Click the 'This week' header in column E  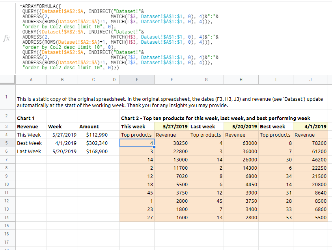pos(137,127)
